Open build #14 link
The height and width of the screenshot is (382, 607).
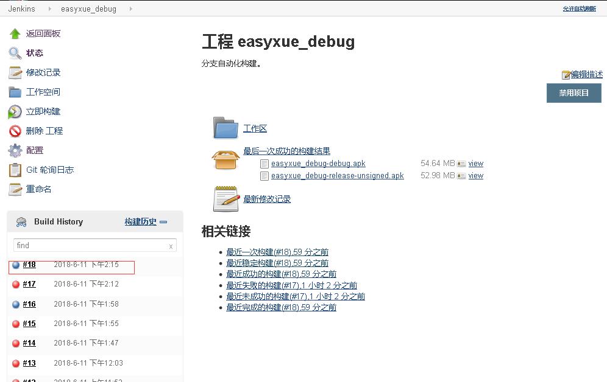[x=29, y=343]
